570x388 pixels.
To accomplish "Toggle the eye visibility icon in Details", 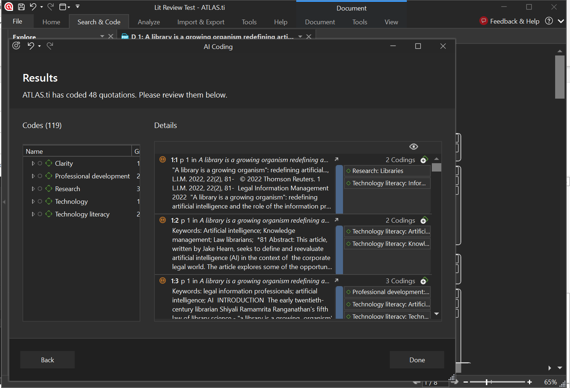I will (x=414, y=146).
